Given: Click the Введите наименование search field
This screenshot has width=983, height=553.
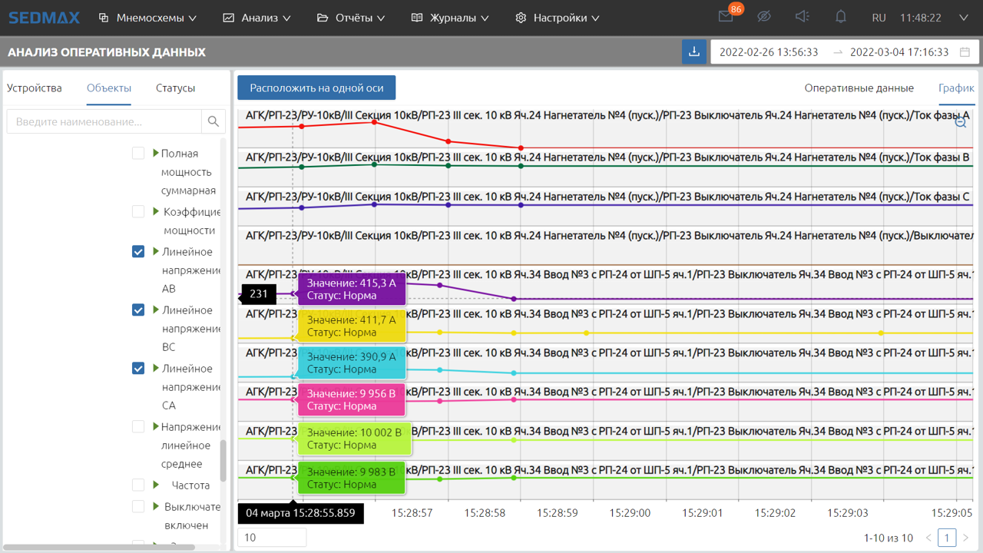Looking at the screenshot, I should [104, 121].
